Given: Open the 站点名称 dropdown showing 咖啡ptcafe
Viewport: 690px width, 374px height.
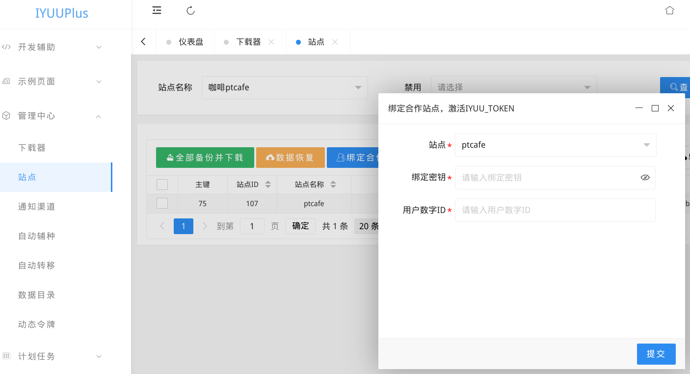Looking at the screenshot, I should 285,87.
